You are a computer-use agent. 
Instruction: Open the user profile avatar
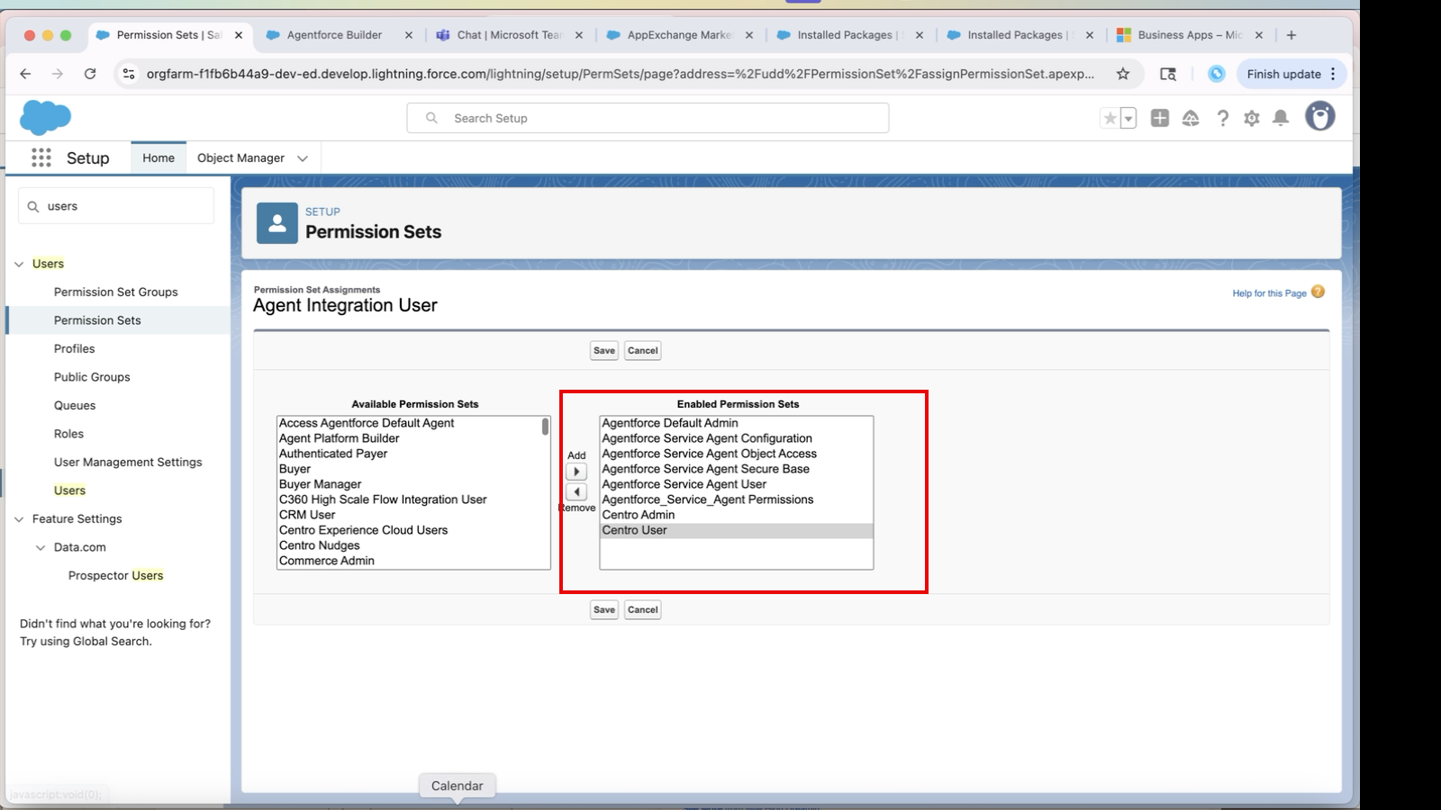(1320, 116)
